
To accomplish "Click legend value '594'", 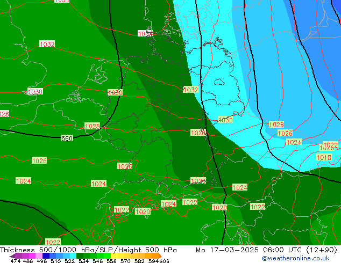I will point(153,261).
